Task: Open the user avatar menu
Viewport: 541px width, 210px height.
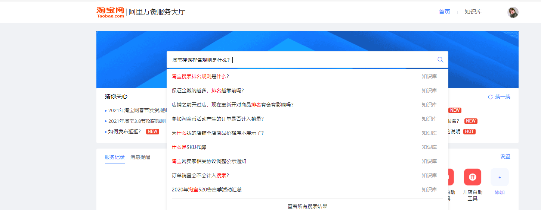Action: point(513,12)
